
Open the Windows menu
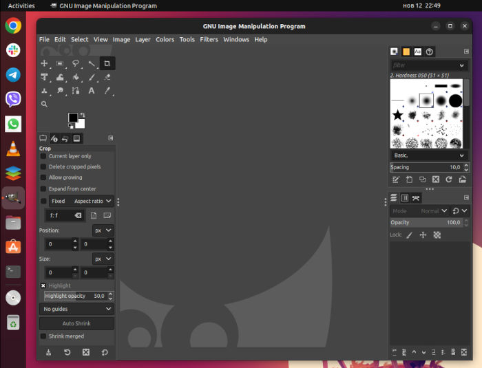click(236, 39)
